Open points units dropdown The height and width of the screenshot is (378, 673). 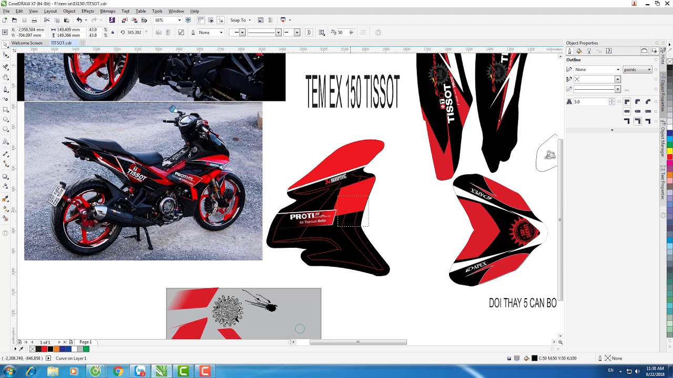pos(637,69)
